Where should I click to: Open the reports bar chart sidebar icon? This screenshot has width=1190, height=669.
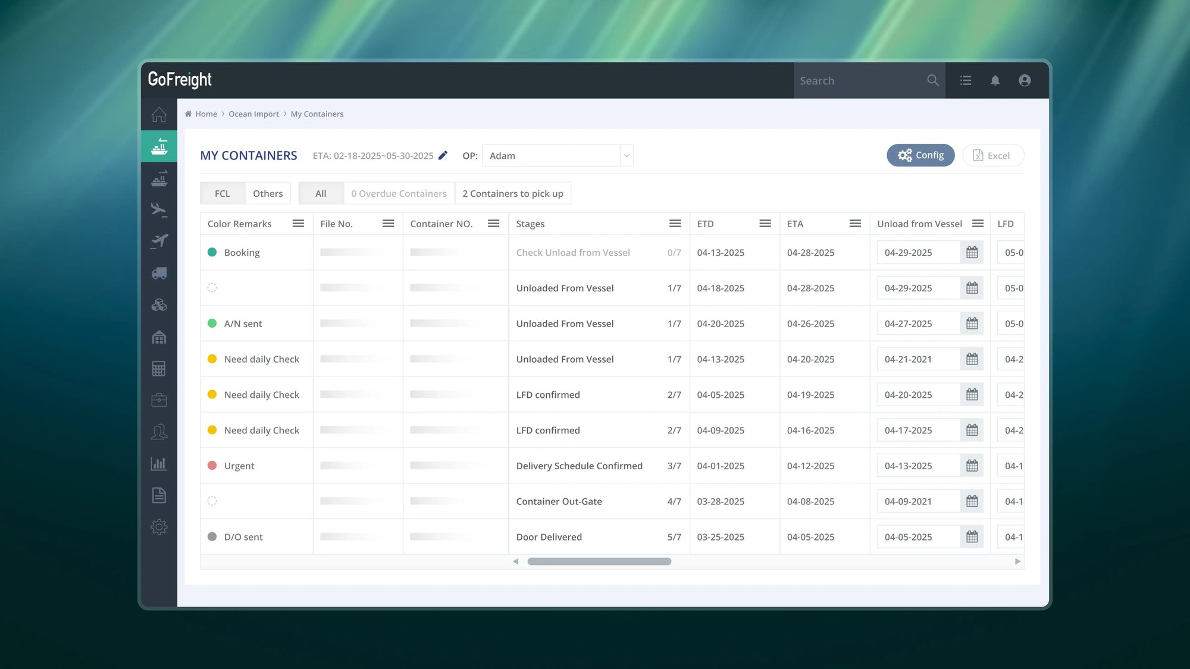click(x=159, y=464)
